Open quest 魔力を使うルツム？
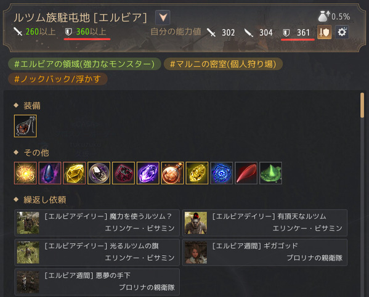Viewport: 369px width, 297px height. pos(97,223)
